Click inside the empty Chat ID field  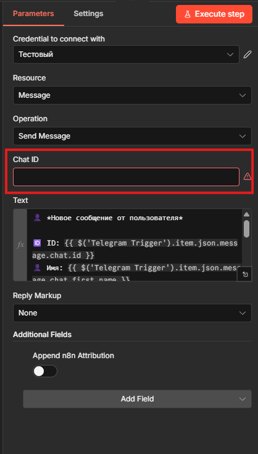tap(126, 177)
